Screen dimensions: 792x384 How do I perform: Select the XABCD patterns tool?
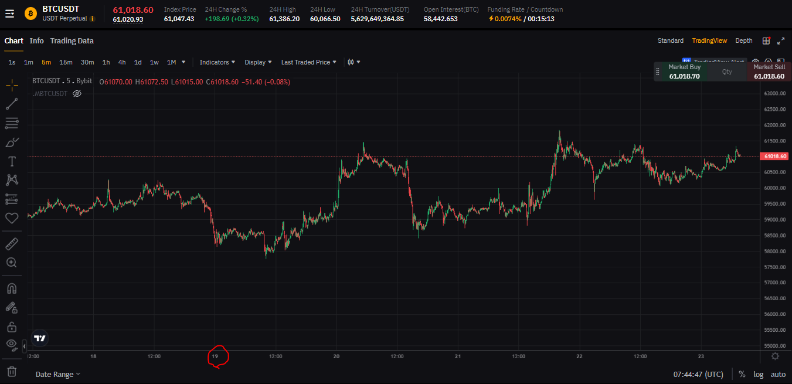click(12, 180)
